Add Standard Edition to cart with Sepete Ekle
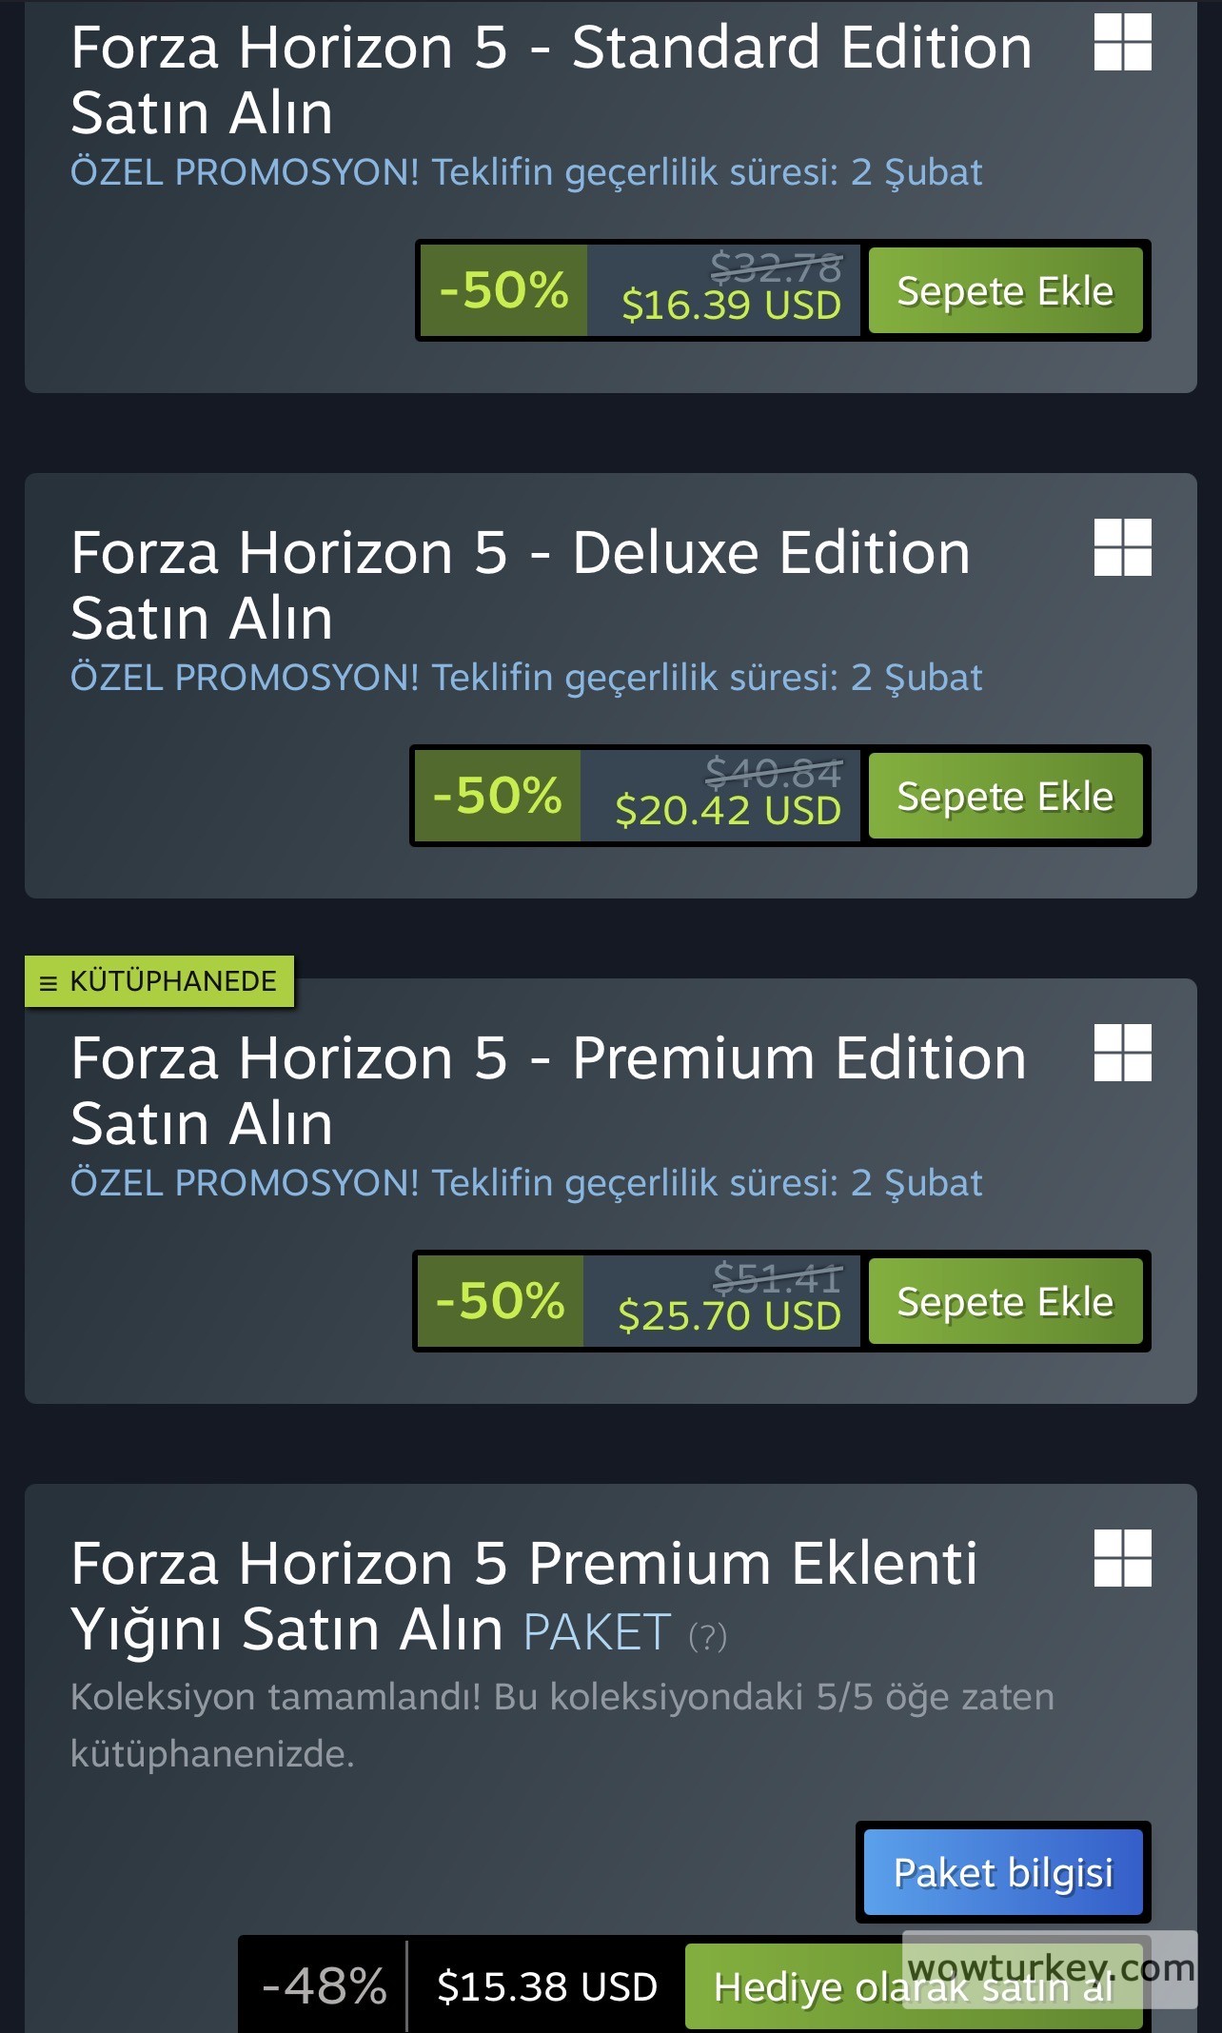This screenshot has height=2033, width=1222. pos(1005,291)
